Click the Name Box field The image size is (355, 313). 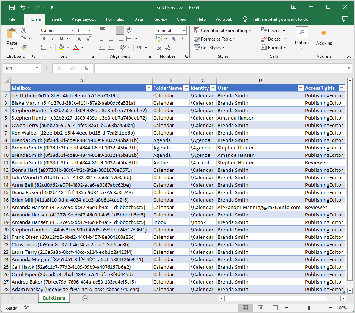tap(19, 69)
